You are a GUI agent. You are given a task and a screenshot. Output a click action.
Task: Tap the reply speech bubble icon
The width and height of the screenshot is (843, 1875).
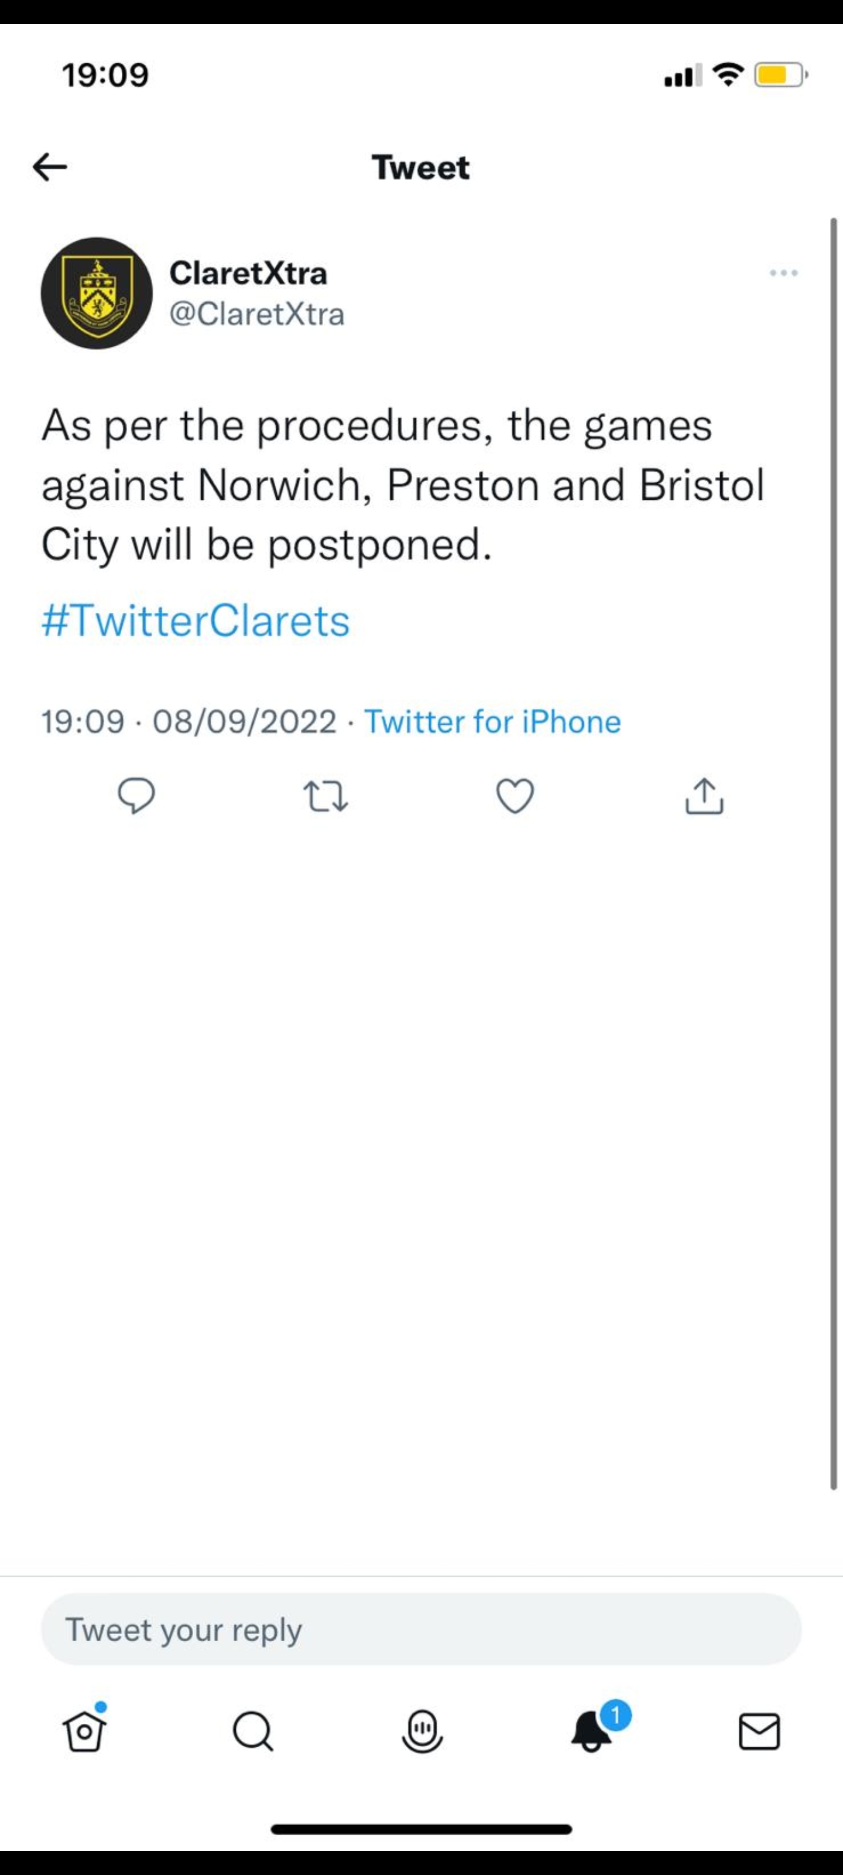[137, 796]
